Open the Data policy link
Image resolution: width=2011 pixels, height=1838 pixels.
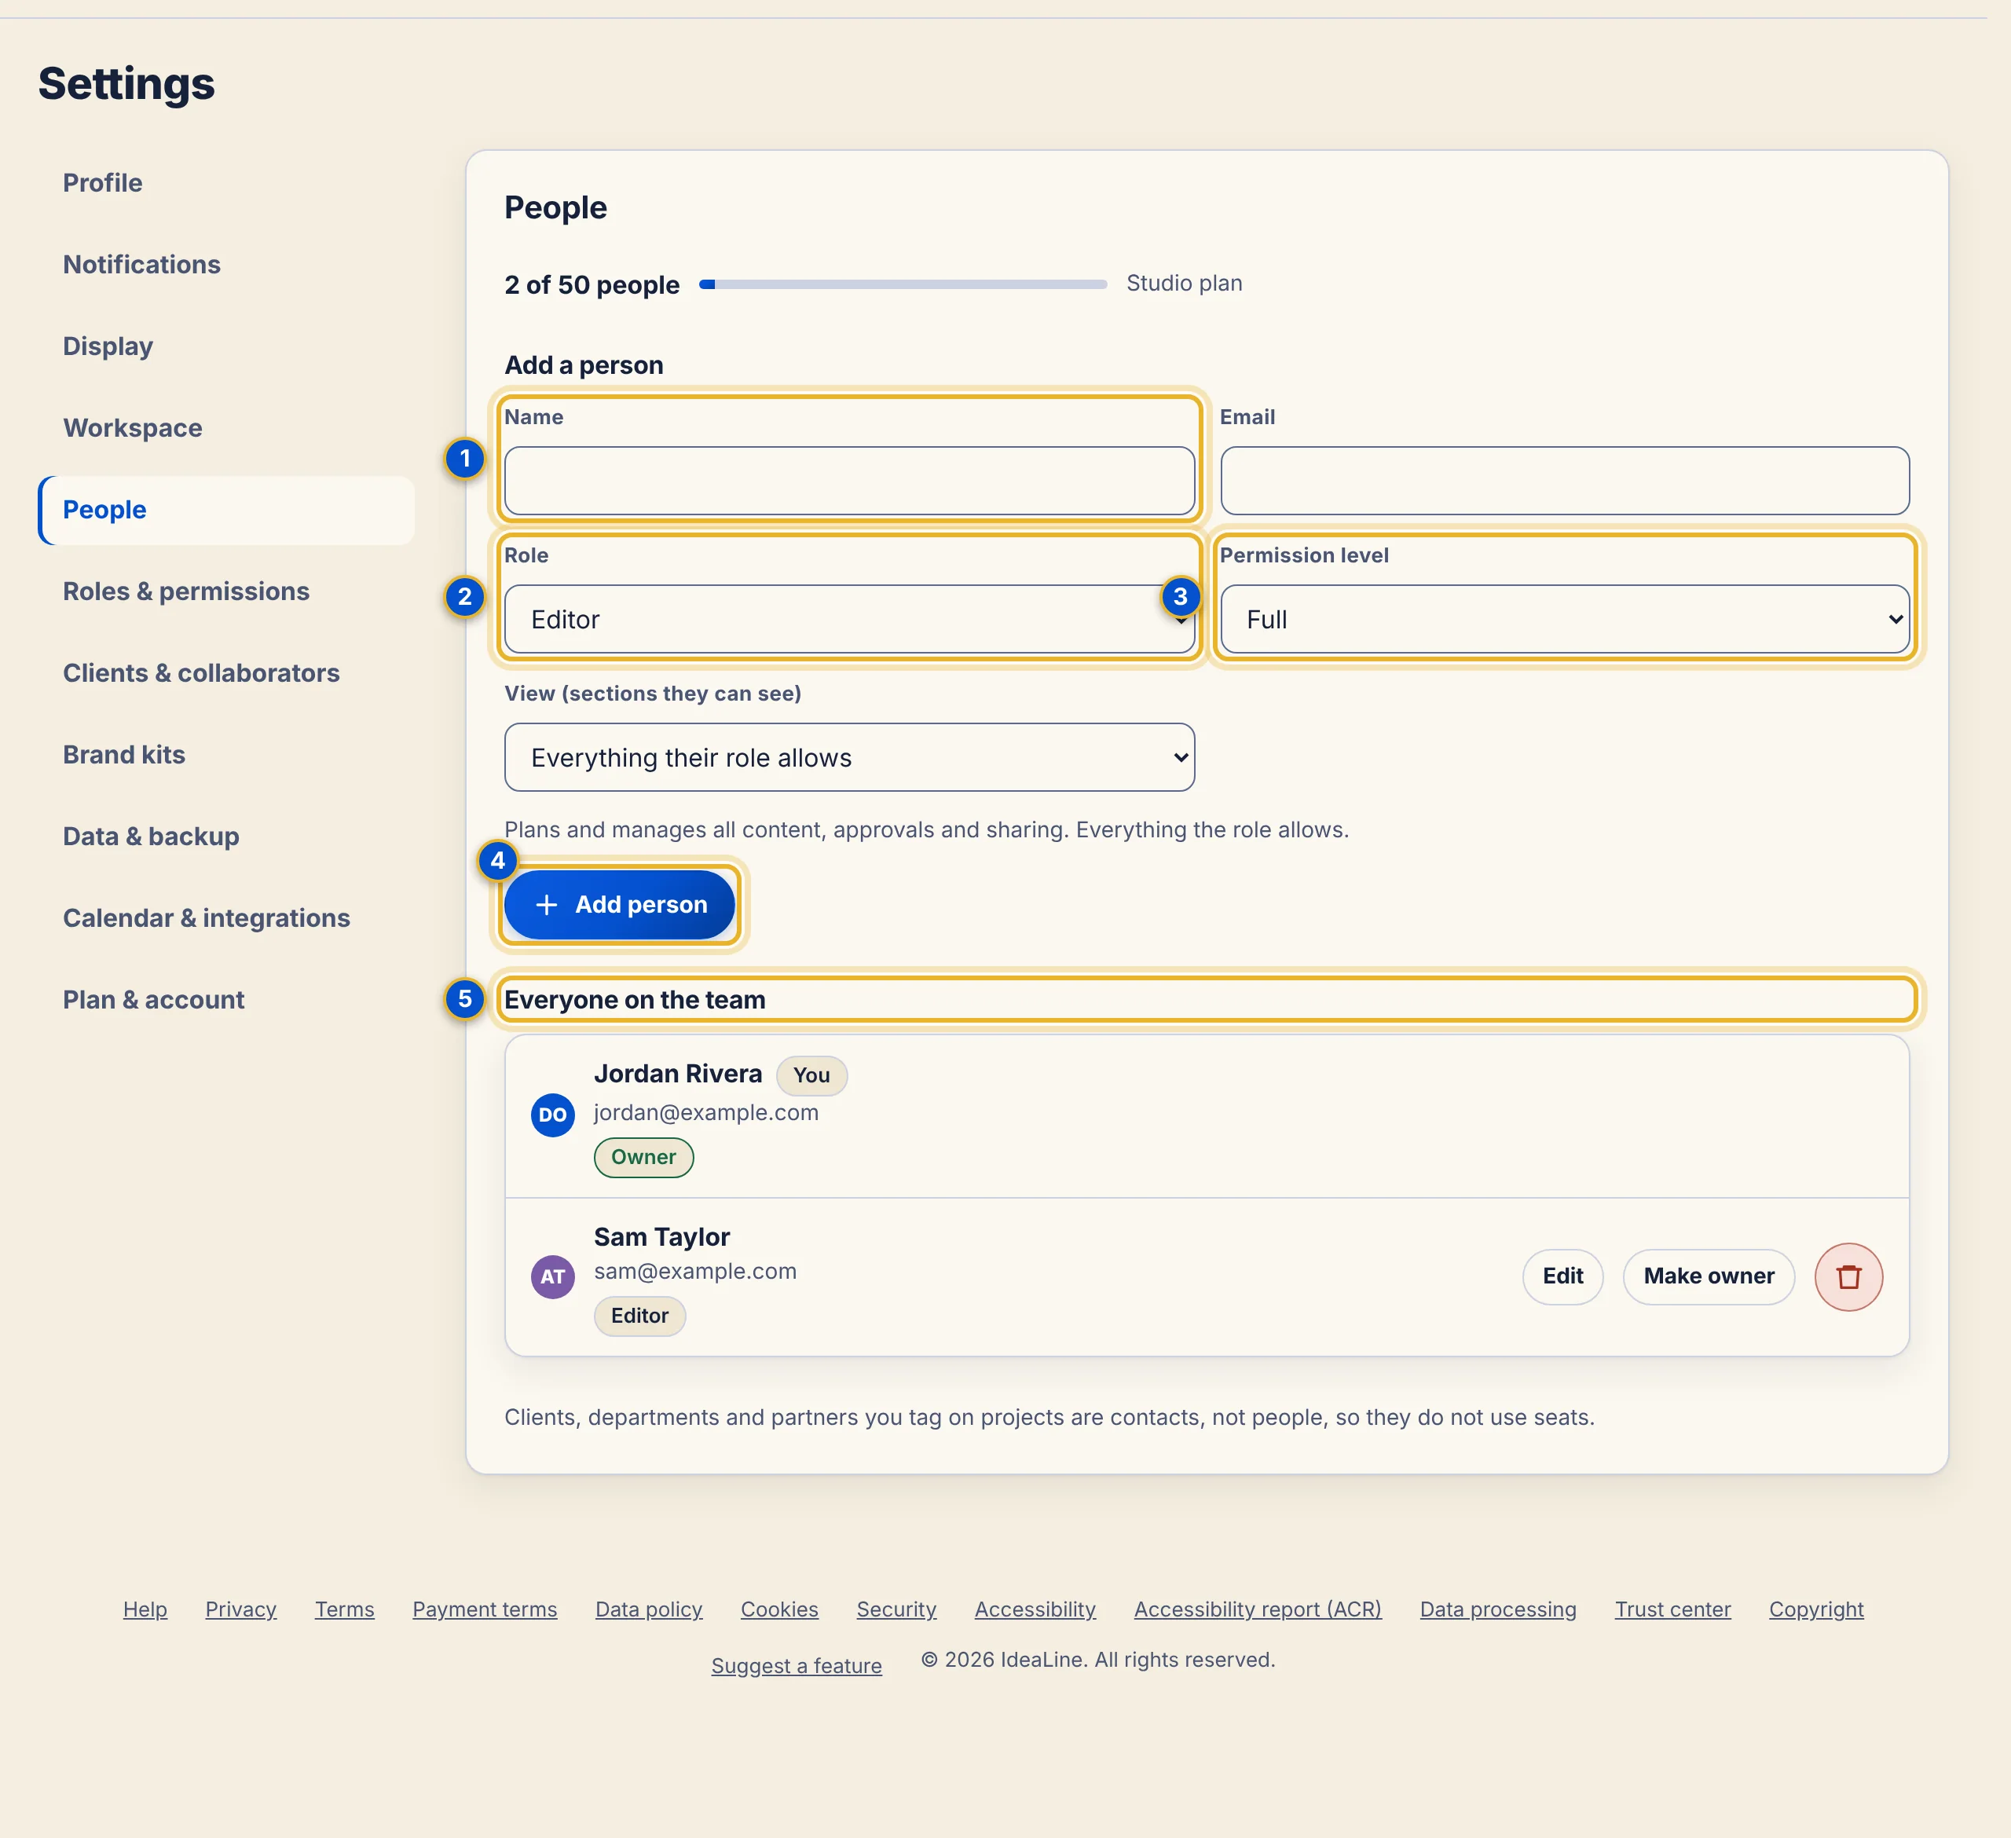coord(648,1609)
